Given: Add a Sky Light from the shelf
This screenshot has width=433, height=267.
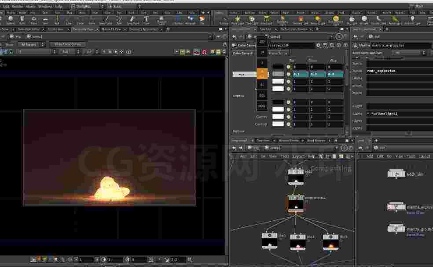Looking at the screenshot, I should 352,20.
